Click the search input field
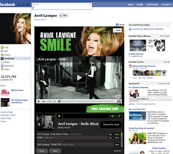173x154 pixels. (x=61, y=5)
